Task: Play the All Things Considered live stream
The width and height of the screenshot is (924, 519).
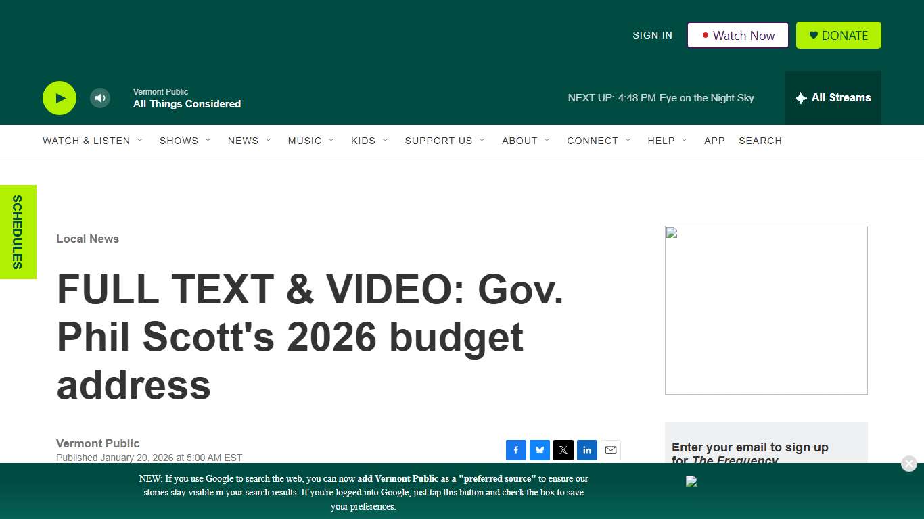Action: tap(59, 98)
